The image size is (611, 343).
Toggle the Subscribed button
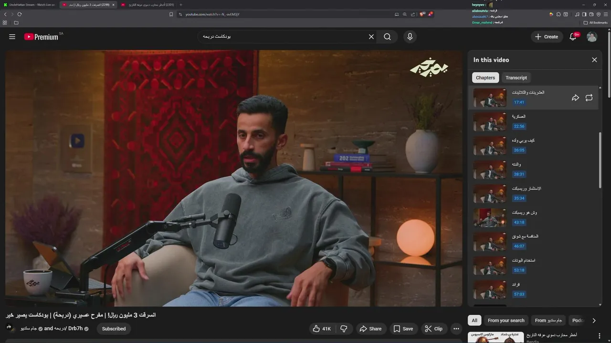(114, 329)
